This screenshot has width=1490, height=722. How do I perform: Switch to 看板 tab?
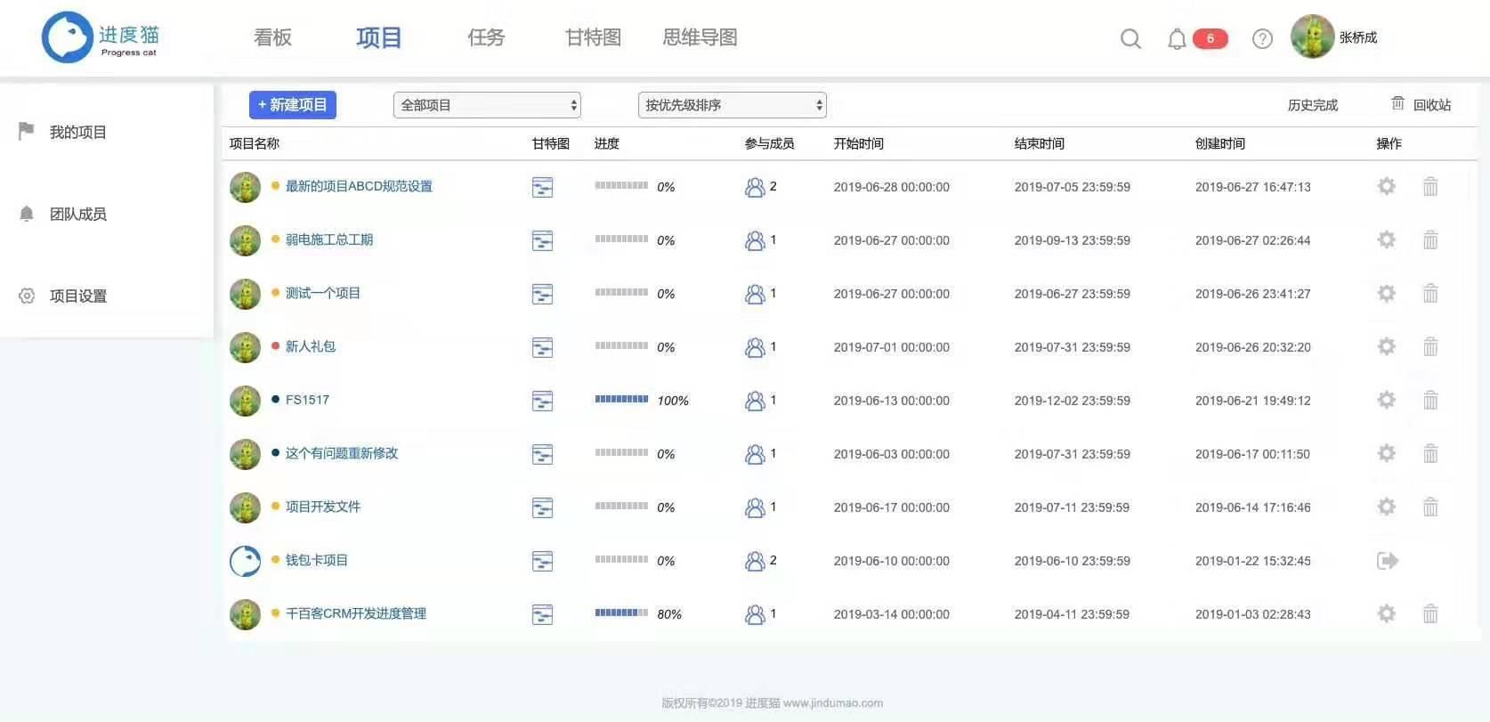[x=272, y=37]
